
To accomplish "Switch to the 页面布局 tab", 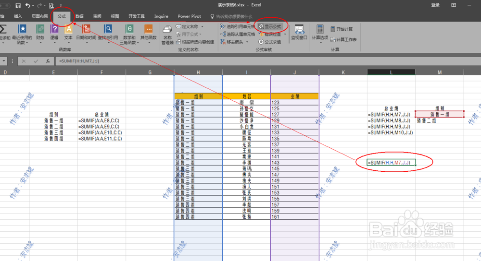I will [40, 16].
